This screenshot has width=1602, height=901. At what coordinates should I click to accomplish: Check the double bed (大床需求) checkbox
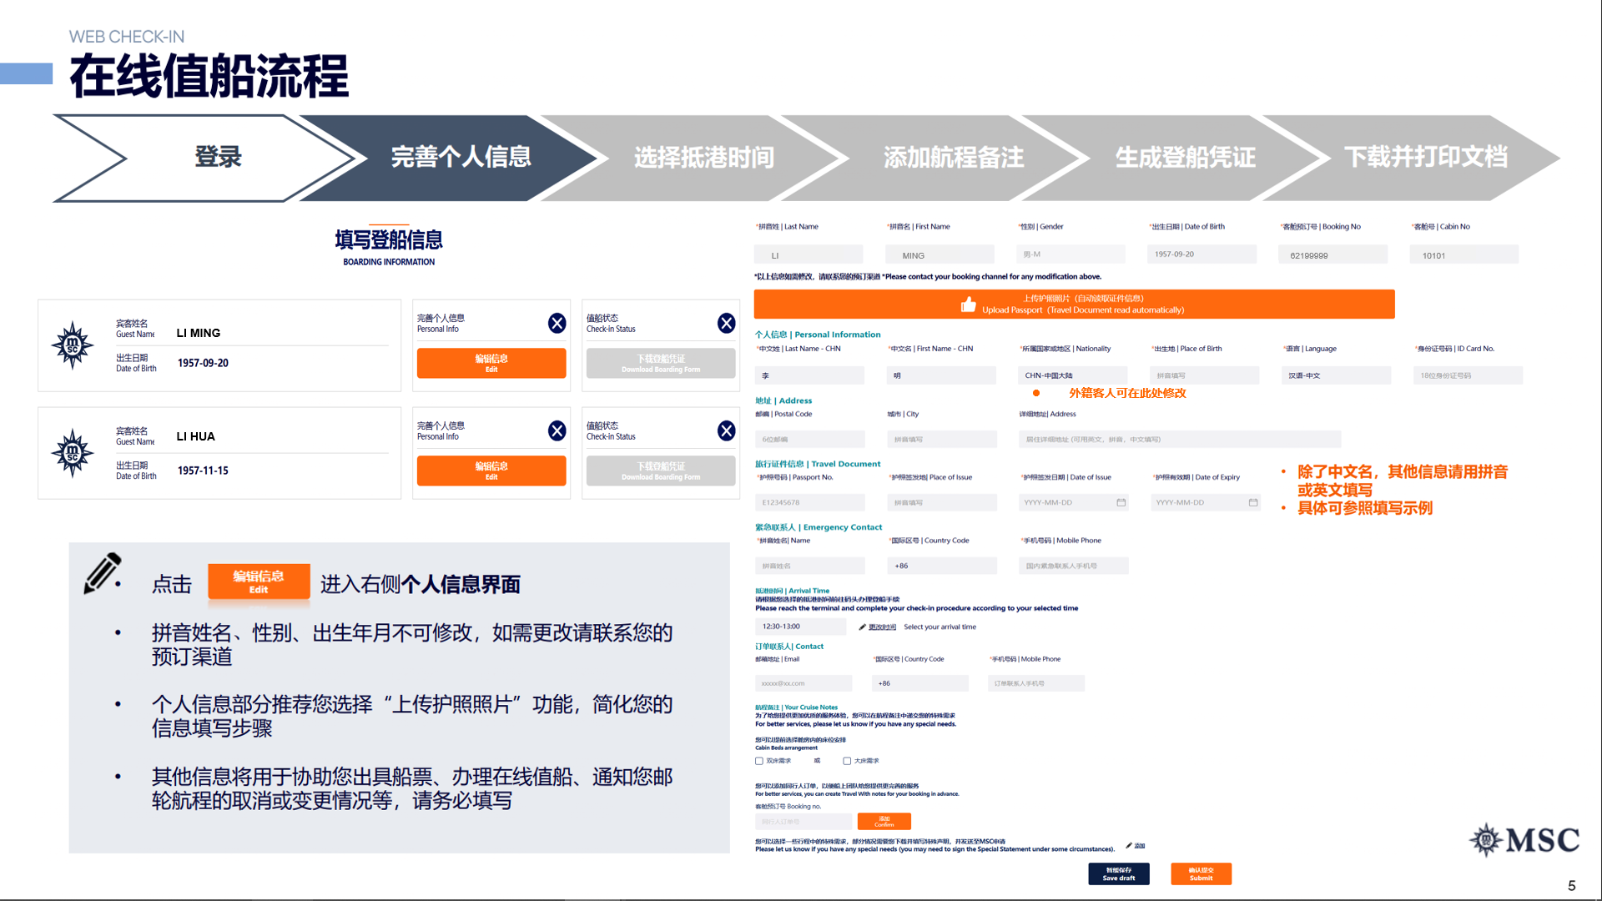(847, 761)
